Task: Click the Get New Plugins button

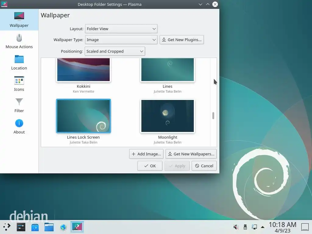Action: tap(182, 40)
